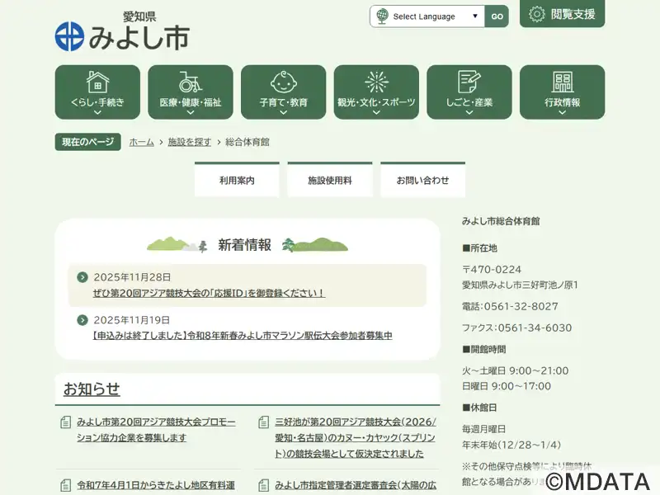This screenshot has width=660, height=495.
Task: Expand the chevron under 子育て・教育
Action: pyautogui.click(x=283, y=113)
